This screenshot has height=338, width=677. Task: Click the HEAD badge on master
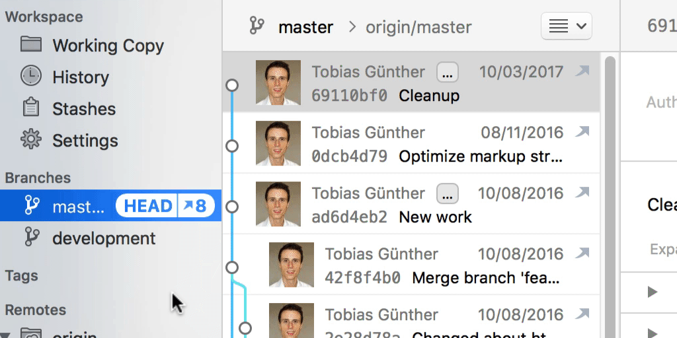pyautogui.click(x=147, y=206)
